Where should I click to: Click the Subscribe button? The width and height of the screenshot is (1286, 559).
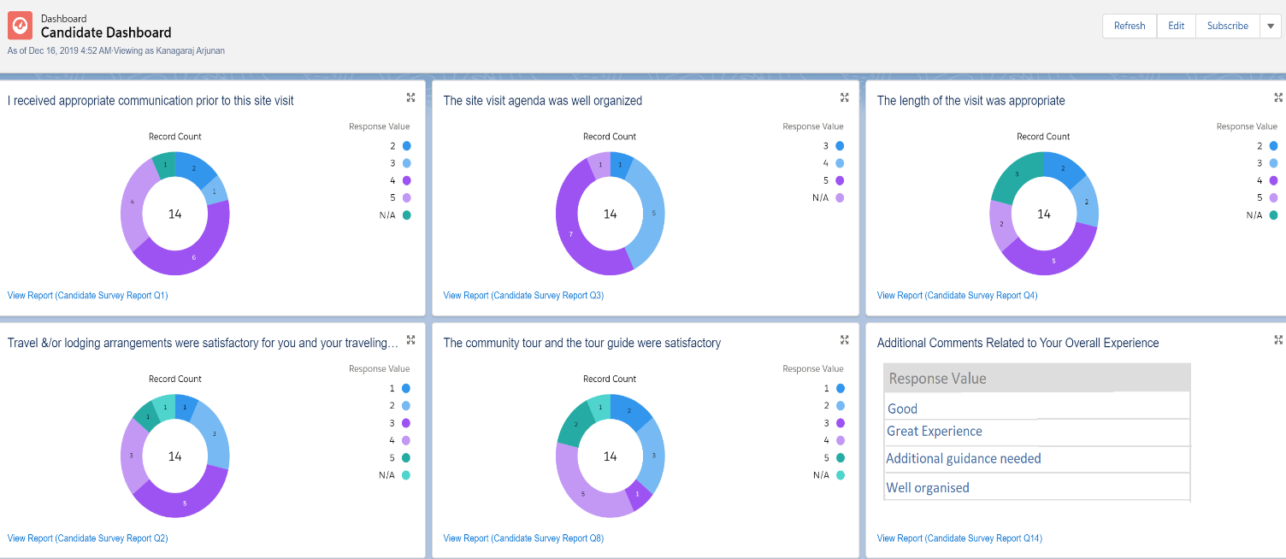[x=1227, y=26]
